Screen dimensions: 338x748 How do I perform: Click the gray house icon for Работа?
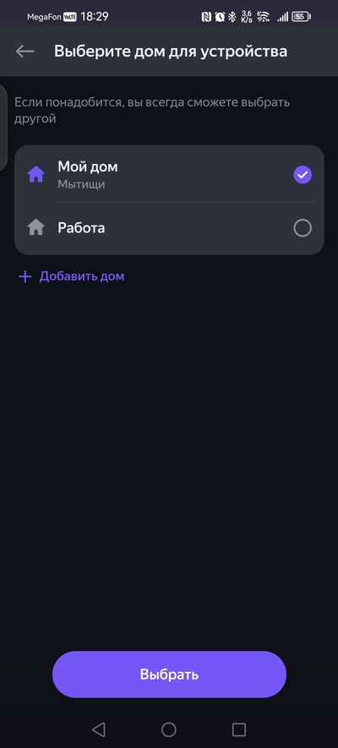coord(36,227)
